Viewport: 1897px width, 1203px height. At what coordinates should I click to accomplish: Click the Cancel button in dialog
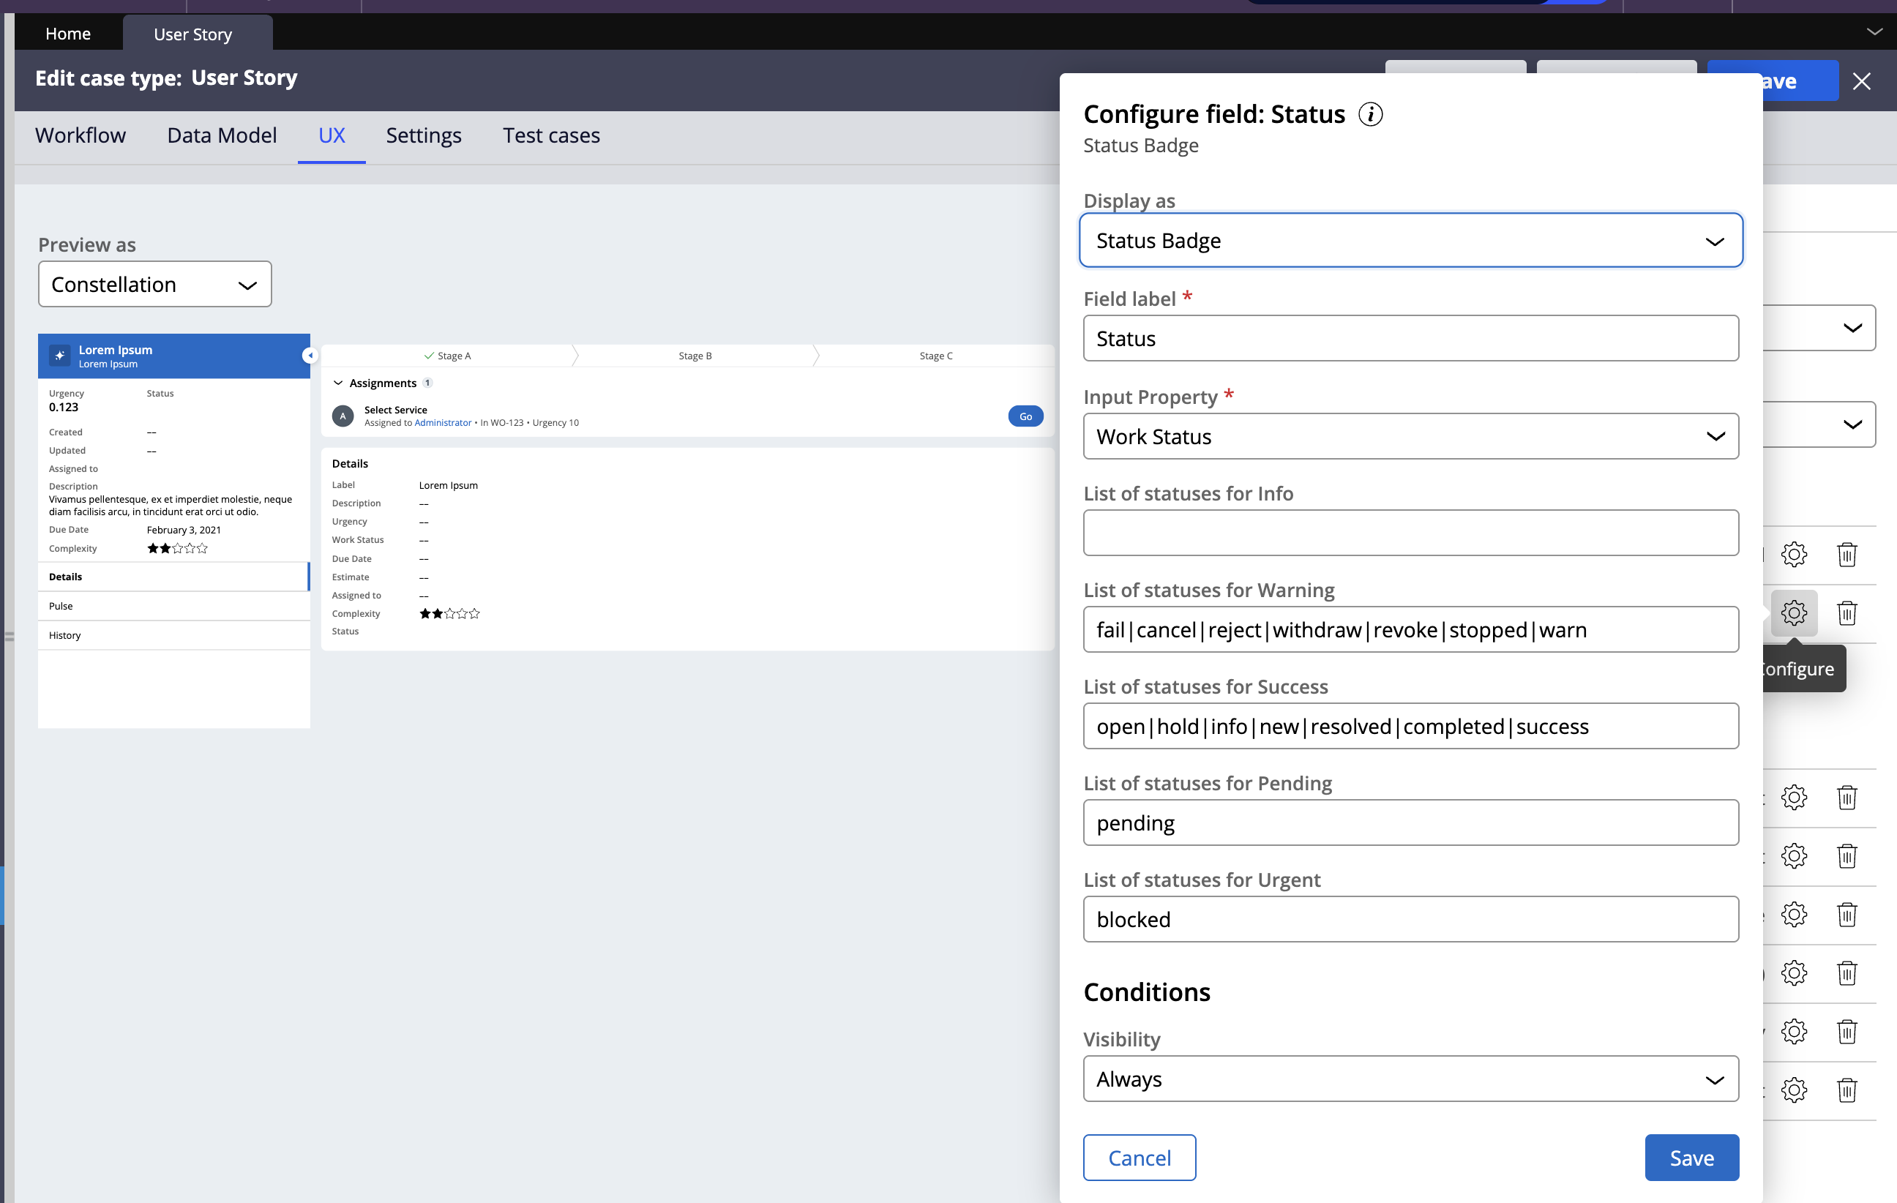point(1139,1158)
